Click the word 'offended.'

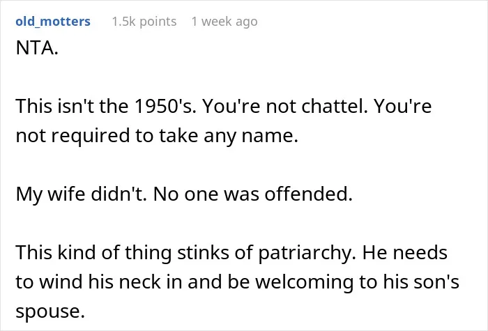click(309, 194)
